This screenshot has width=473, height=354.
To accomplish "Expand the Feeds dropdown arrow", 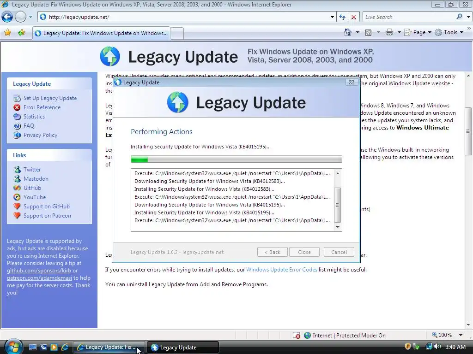I will tap(378, 32).
